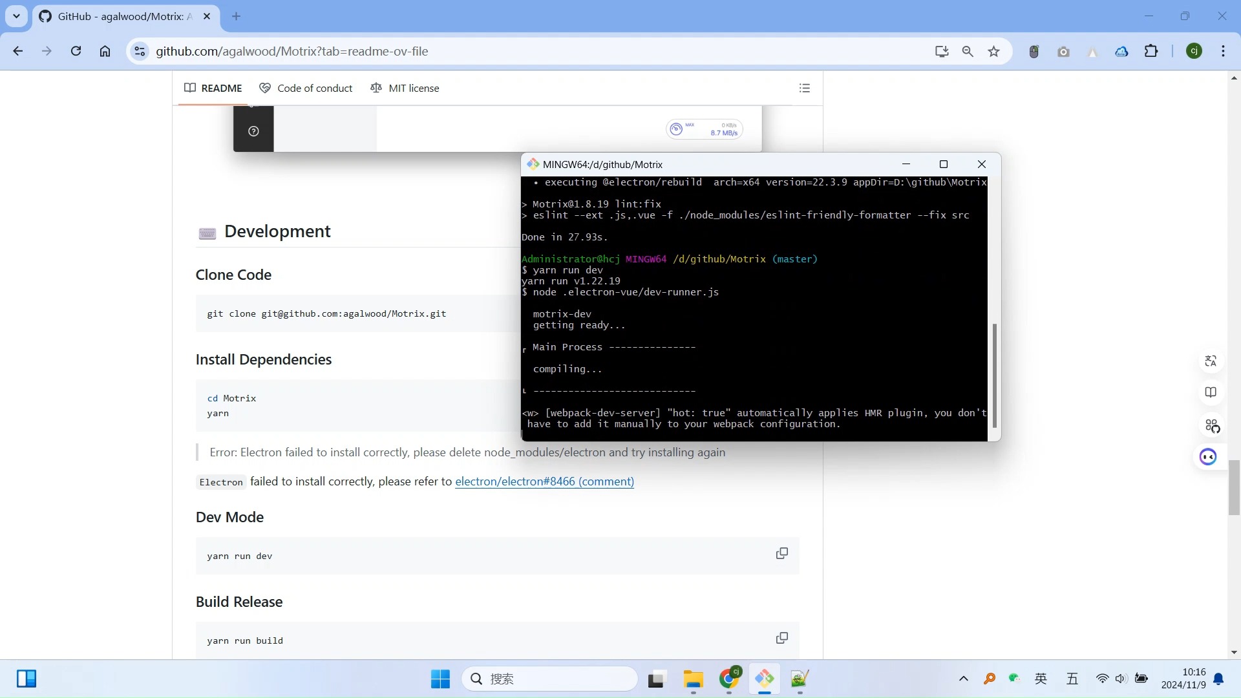Switch to the Code of conduct tab
Viewport: 1241px width, 698px height.
tap(306, 88)
